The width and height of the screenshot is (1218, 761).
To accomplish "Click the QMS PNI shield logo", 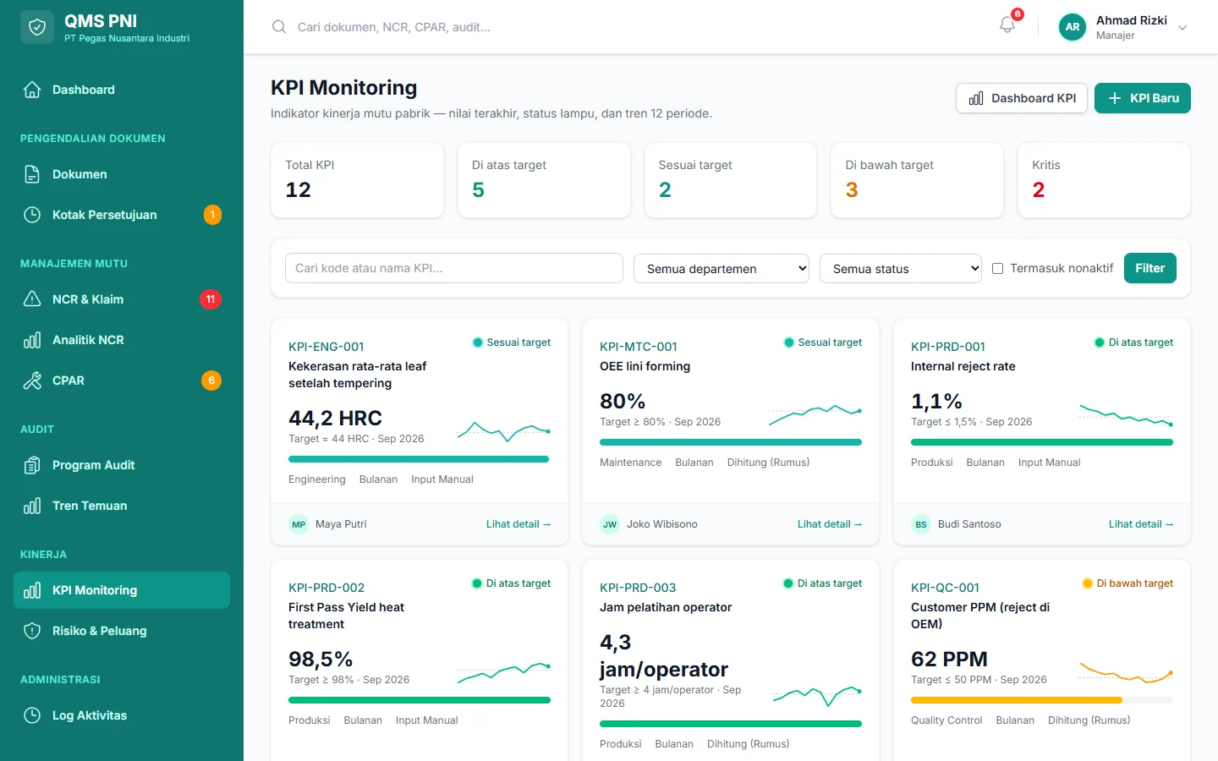I will coord(37,27).
